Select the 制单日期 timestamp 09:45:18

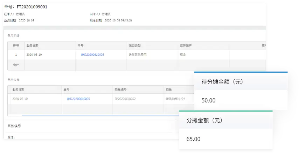125,20
